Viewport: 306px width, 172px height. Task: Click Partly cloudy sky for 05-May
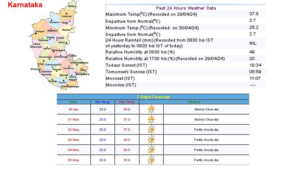click(207, 160)
